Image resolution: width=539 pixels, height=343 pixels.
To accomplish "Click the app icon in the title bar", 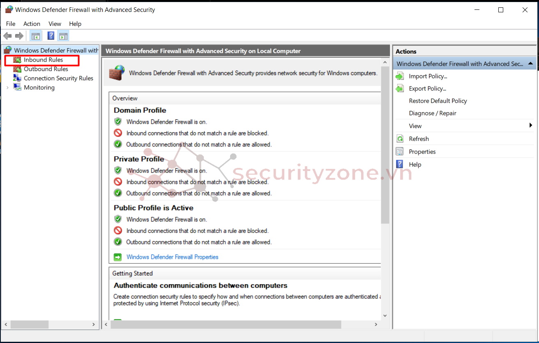I will coord(9,9).
